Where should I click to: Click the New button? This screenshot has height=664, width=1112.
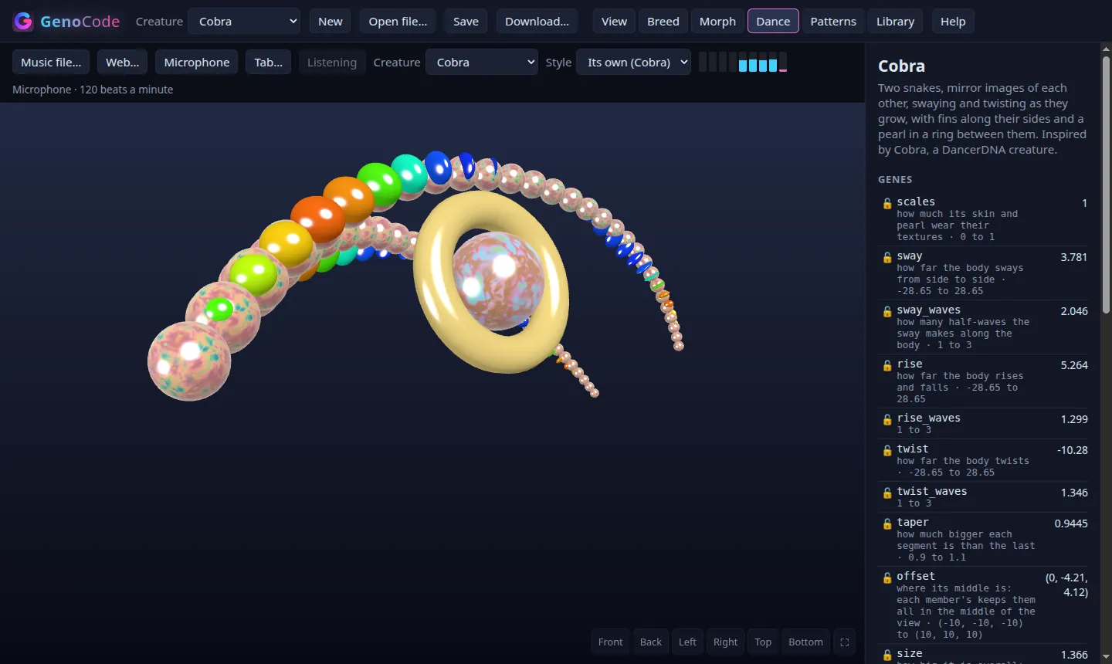coord(331,22)
